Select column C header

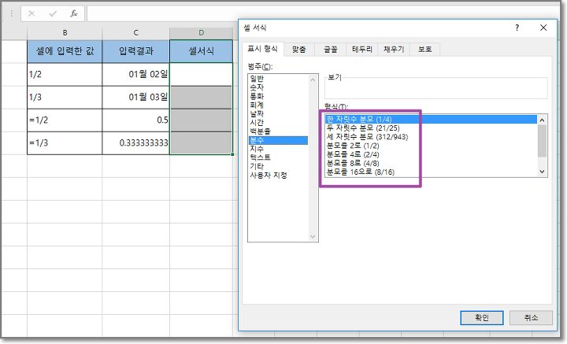click(136, 33)
